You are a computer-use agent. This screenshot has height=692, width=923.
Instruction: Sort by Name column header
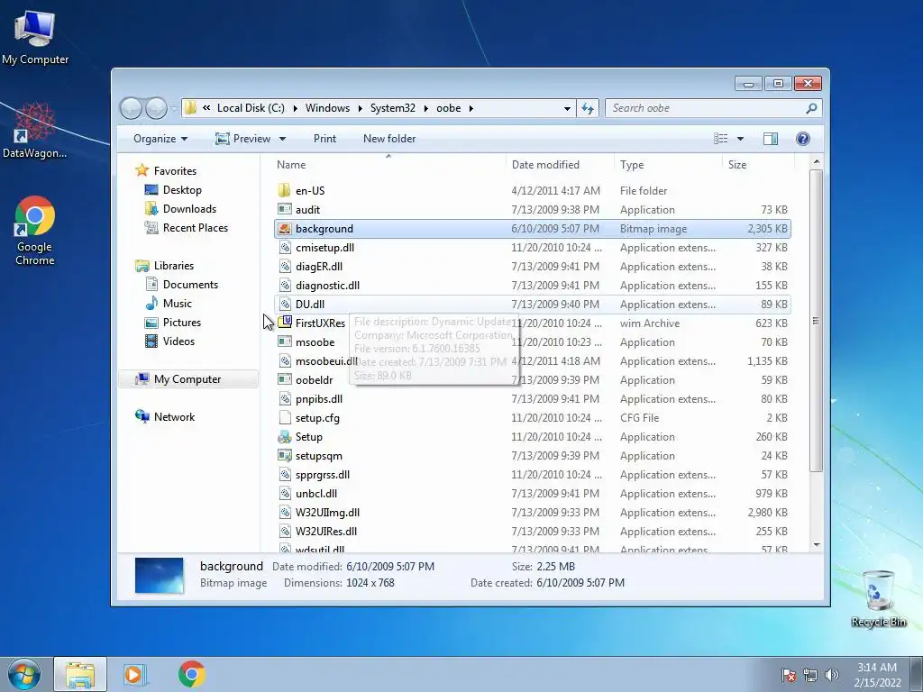(x=388, y=165)
